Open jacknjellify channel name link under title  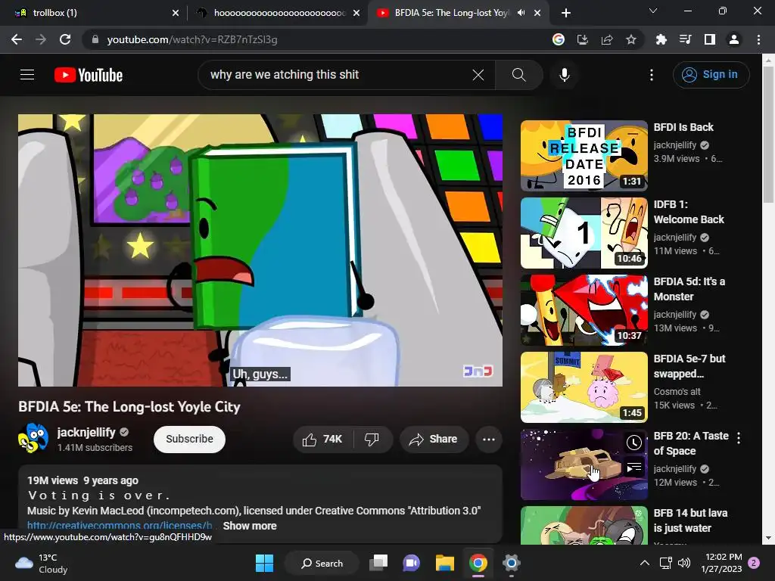pyautogui.click(x=86, y=432)
